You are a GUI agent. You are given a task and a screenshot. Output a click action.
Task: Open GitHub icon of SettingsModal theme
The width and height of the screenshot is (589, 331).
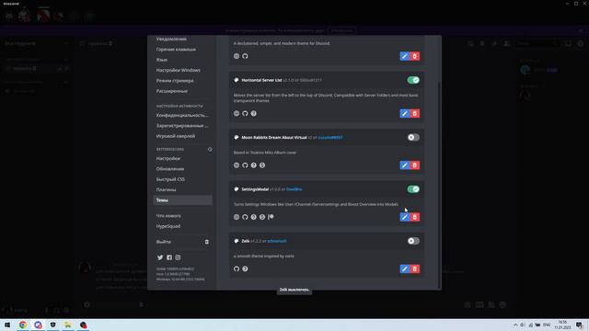245,217
